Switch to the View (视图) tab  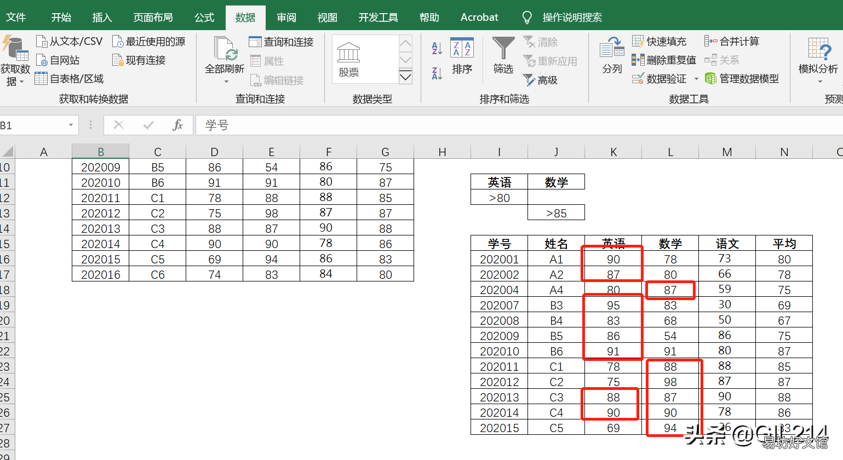[328, 18]
